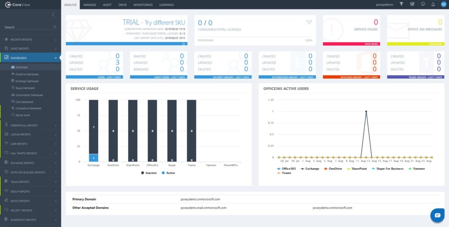The height and width of the screenshot is (227, 449).
Task: Expand Teams Reports section
Action: (x=30, y=182)
